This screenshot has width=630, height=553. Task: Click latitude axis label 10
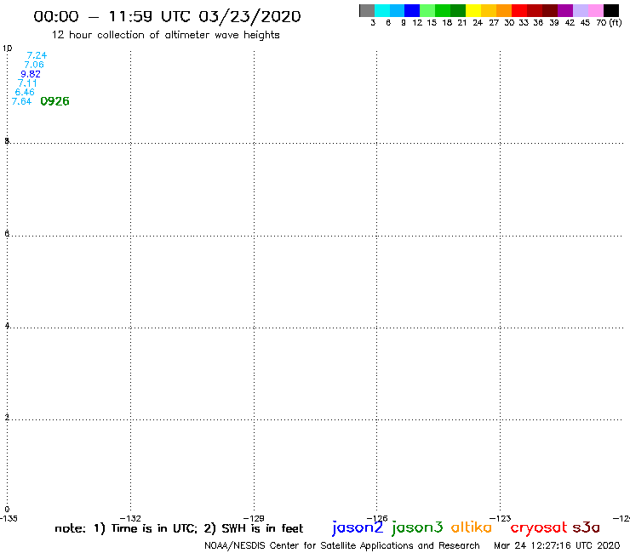[x=7, y=48]
